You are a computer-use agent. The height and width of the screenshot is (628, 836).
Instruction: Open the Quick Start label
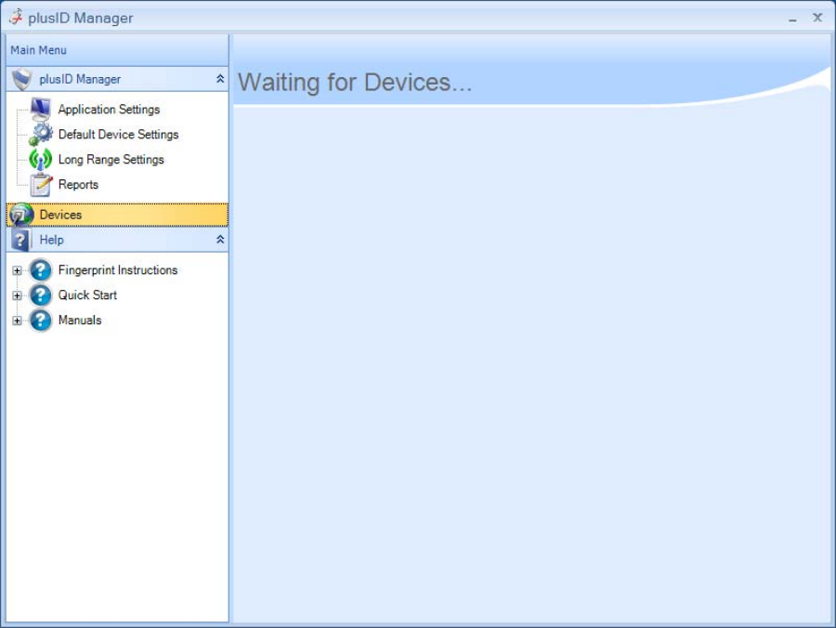point(87,294)
